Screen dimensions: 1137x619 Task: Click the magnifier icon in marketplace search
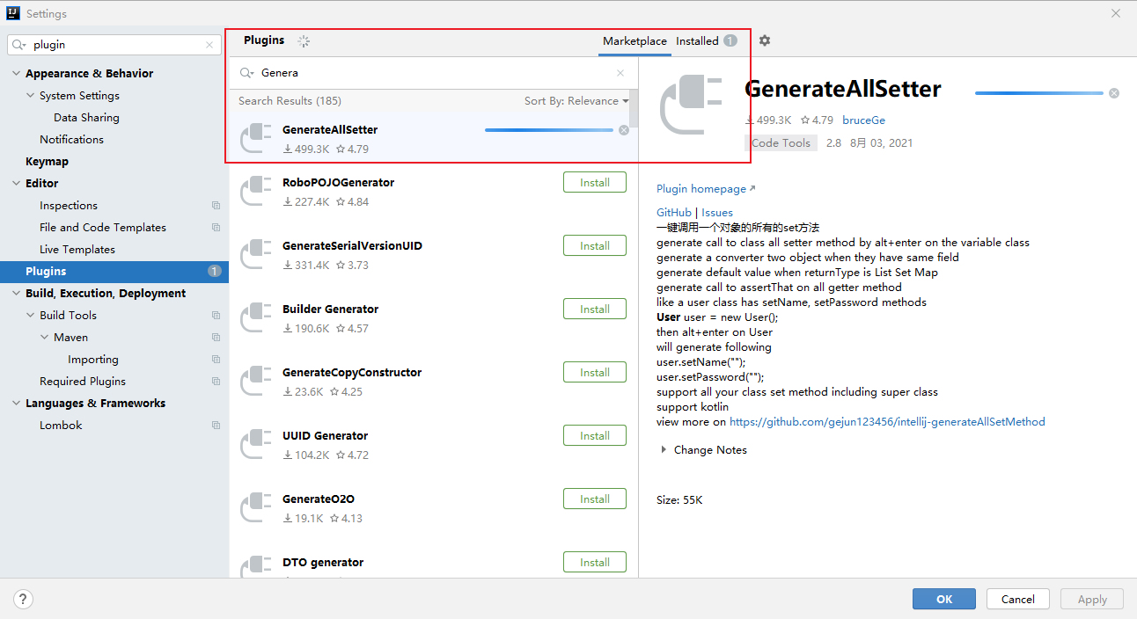(x=247, y=73)
